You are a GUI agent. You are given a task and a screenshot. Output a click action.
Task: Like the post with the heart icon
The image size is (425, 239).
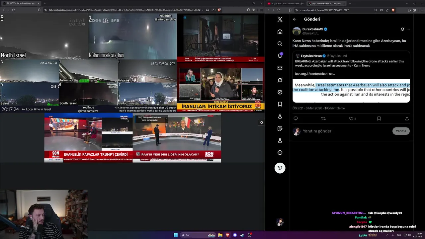coord(351,119)
